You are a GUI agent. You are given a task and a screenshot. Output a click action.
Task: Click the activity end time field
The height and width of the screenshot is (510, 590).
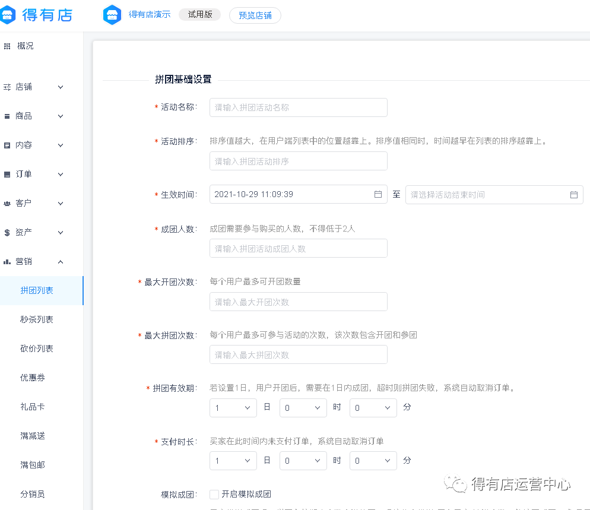(x=494, y=195)
